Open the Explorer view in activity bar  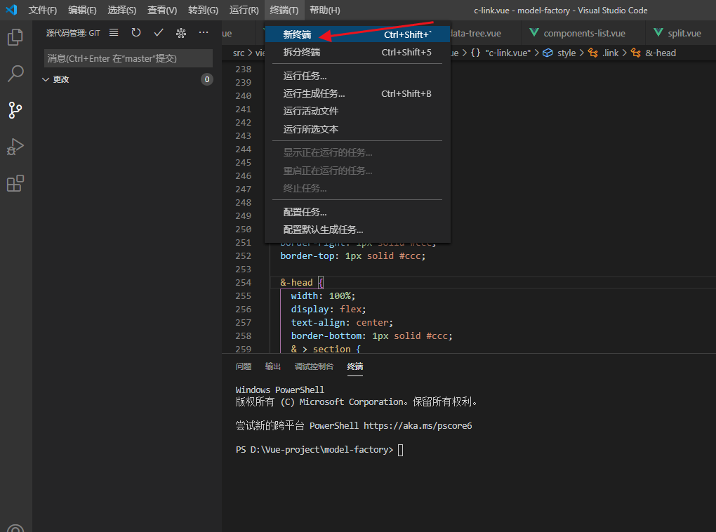(15, 37)
